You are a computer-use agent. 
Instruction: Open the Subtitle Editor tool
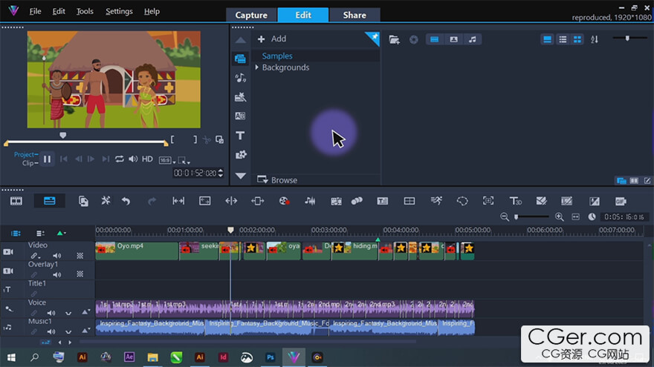tap(382, 201)
